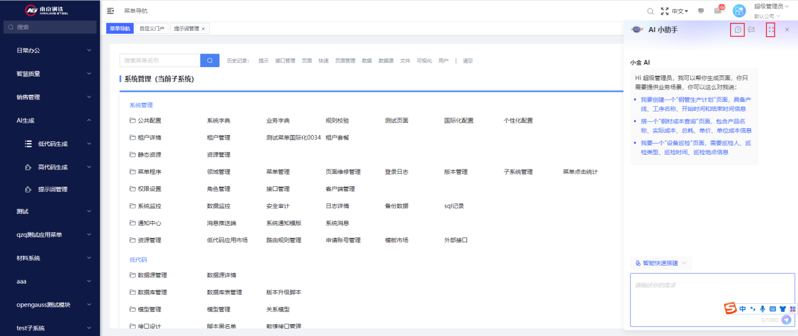The image size is (798, 336).
Task: Open the 公共配置 folder
Action: click(x=145, y=120)
